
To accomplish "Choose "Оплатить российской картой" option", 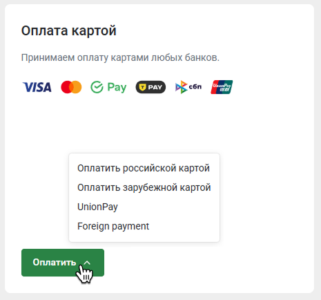I will [x=144, y=168].
